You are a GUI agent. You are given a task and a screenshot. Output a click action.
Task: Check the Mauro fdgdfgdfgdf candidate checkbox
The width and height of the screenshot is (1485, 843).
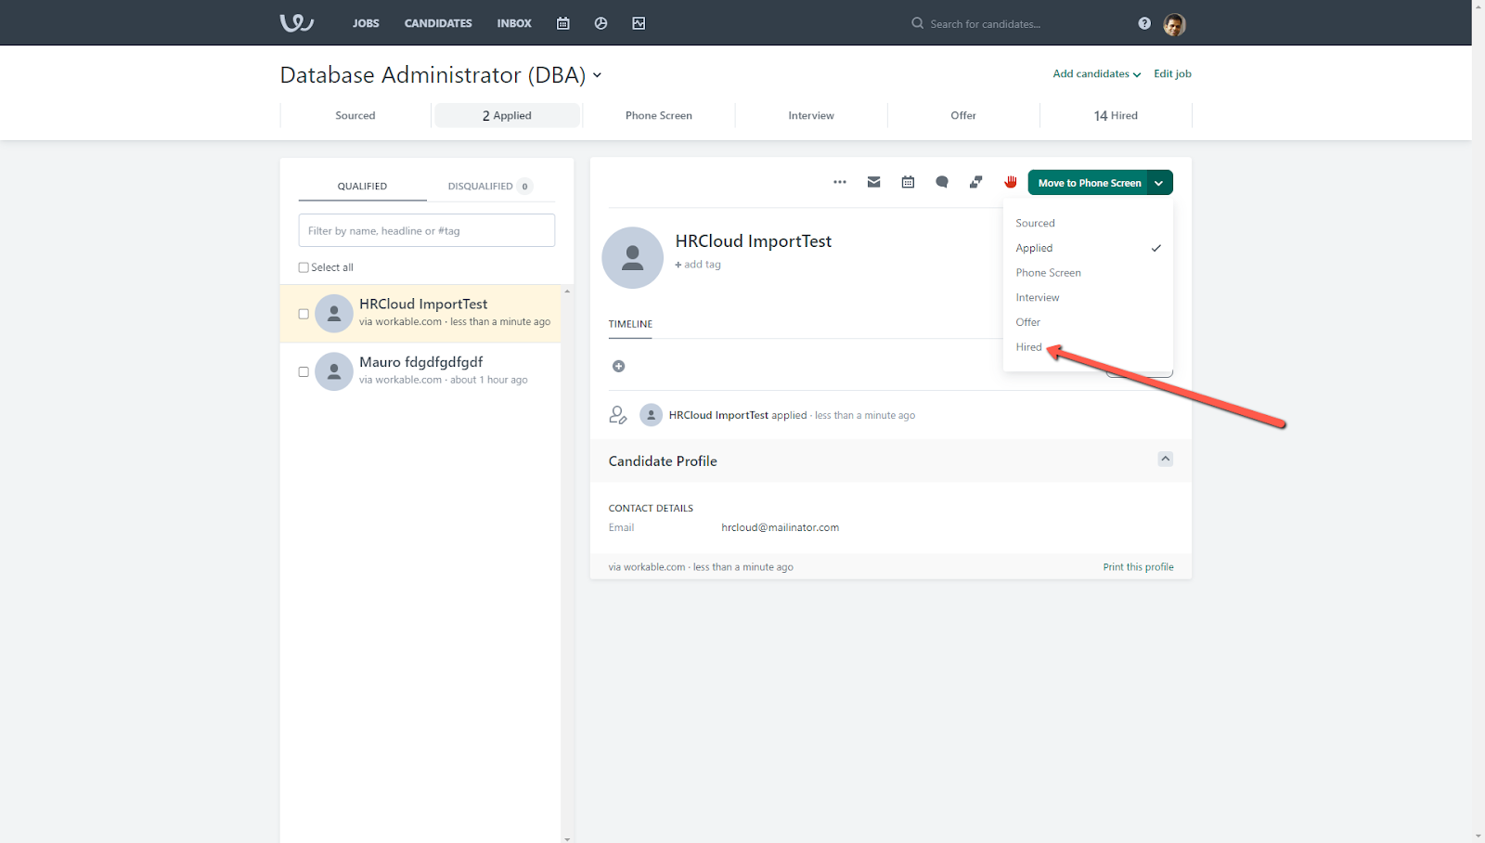(303, 371)
